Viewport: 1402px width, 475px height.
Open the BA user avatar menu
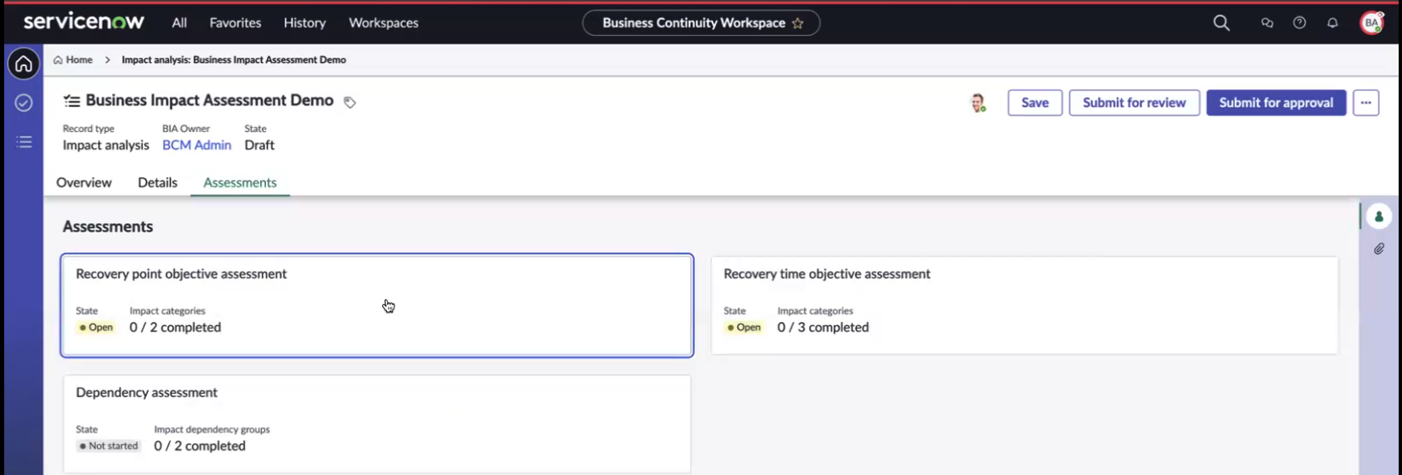point(1372,23)
